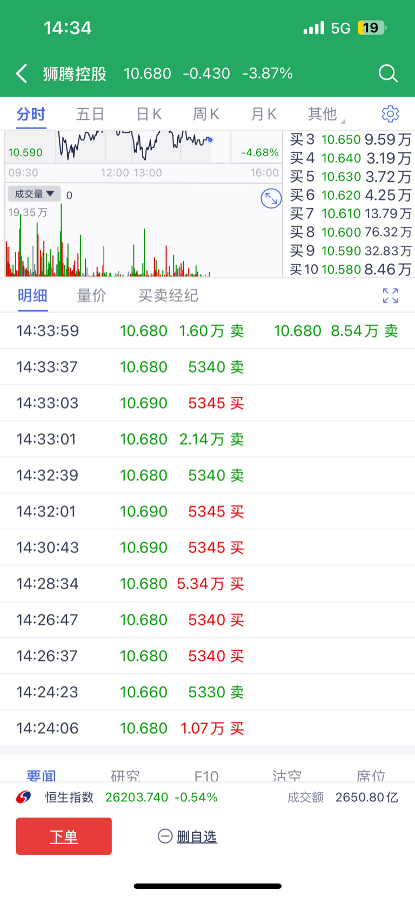Tap the Hang Seng index logo icon
This screenshot has height=898, width=415.
[24, 797]
